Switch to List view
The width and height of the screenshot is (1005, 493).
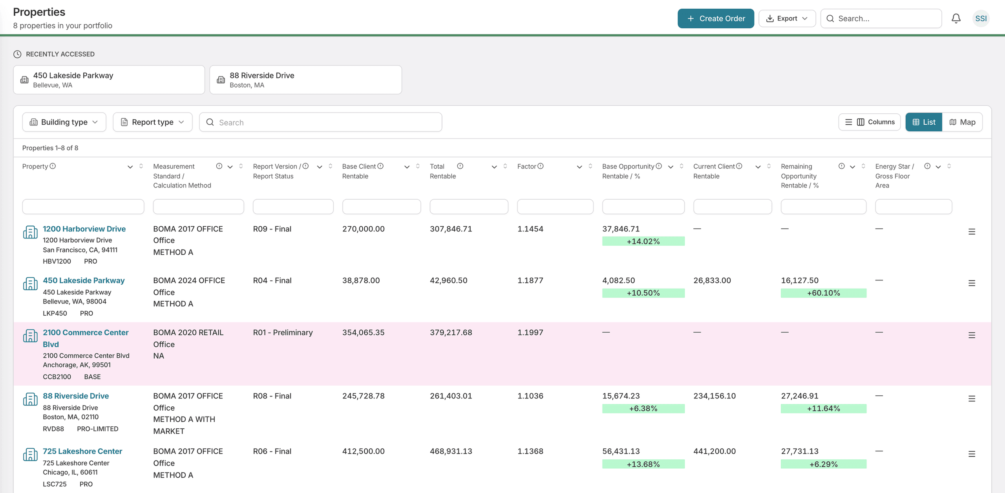[924, 122]
